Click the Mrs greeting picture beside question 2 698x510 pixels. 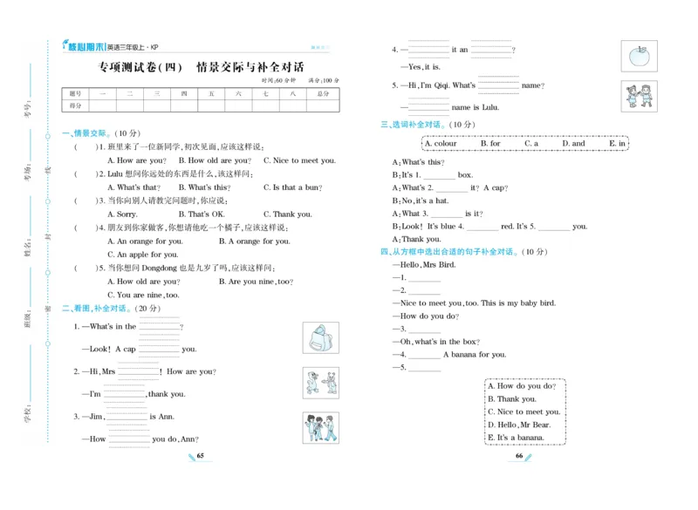pyautogui.click(x=322, y=381)
